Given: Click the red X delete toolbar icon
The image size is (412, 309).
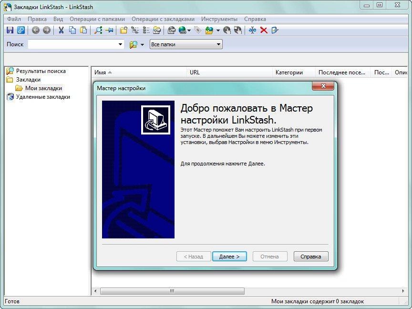Looking at the screenshot, I should 264,30.
